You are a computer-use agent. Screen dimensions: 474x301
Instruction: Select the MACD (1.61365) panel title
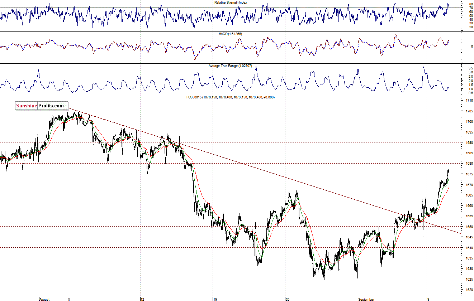point(231,34)
